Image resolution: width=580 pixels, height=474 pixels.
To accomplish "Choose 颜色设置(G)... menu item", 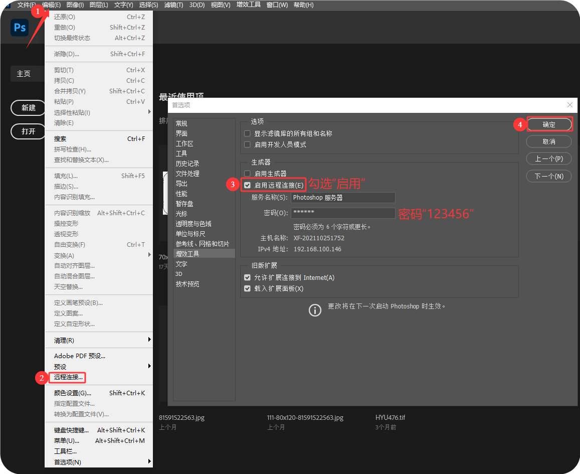I will pos(99,393).
